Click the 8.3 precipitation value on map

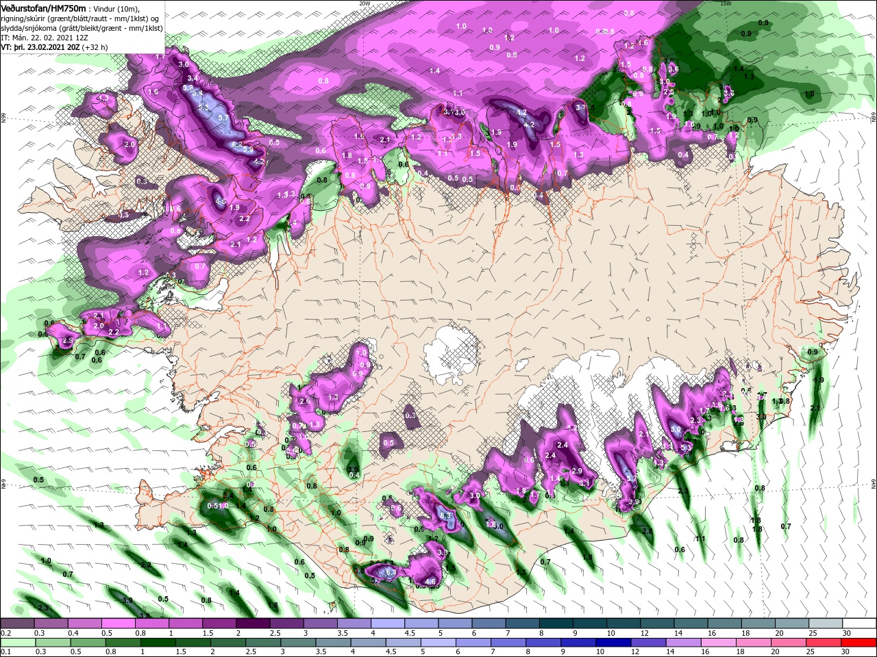point(445,515)
